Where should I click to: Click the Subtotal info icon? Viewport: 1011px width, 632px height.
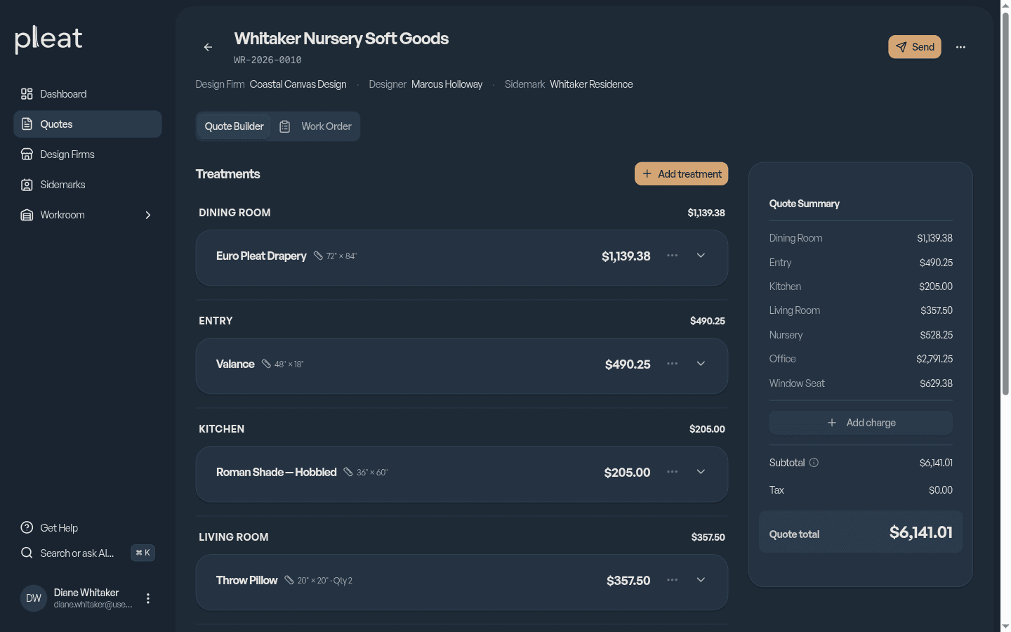(x=814, y=463)
